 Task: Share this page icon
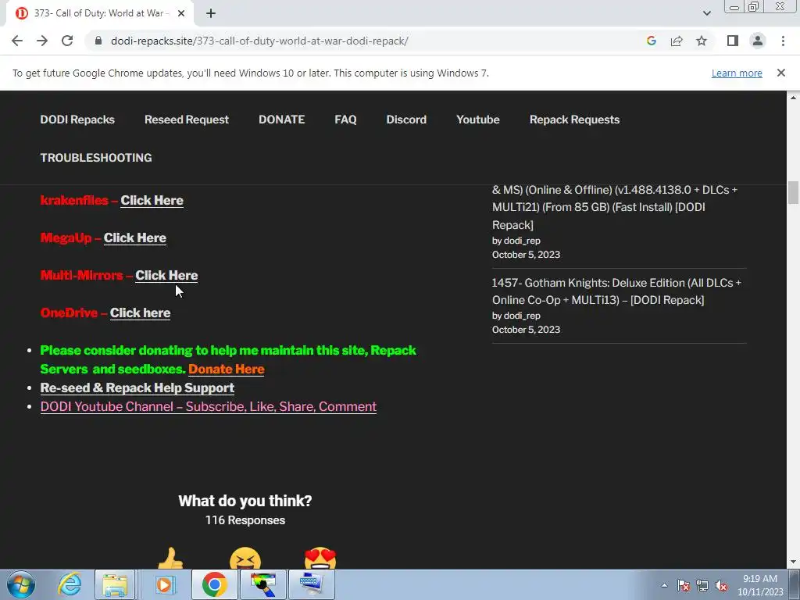(677, 41)
